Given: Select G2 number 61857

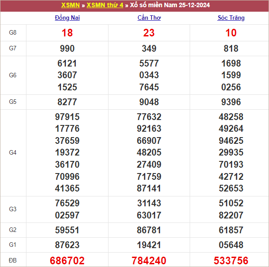Looking at the screenshot, I should click(x=231, y=230).
